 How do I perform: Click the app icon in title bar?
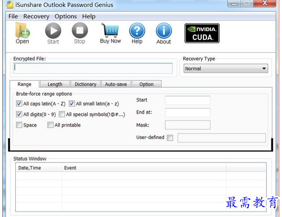tap(10, 5)
